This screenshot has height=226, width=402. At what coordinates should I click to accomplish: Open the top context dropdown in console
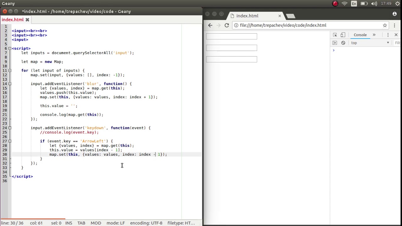point(370,43)
